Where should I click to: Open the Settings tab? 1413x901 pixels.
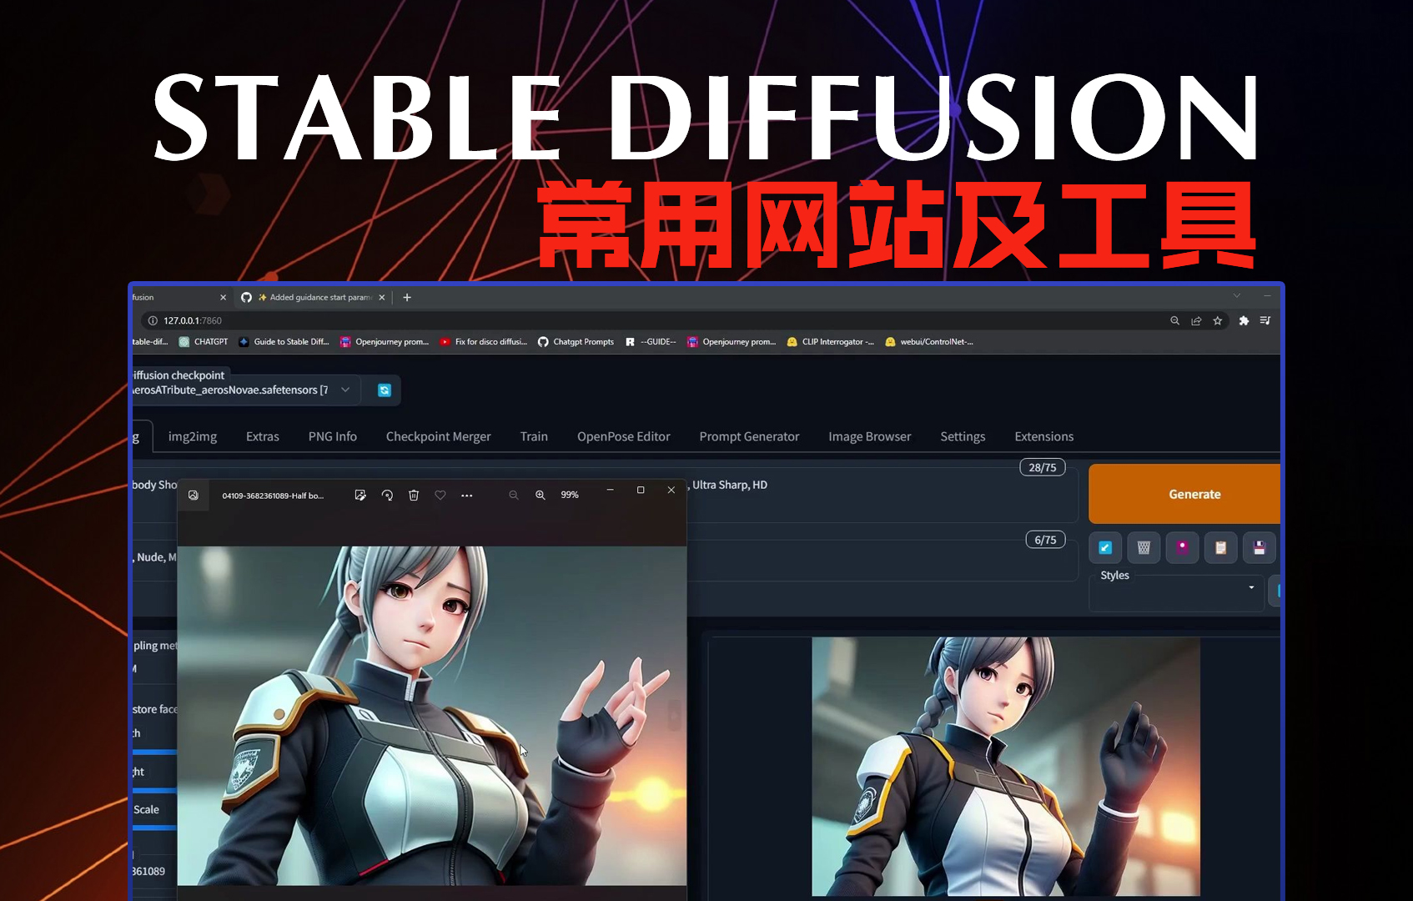pos(963,436)
